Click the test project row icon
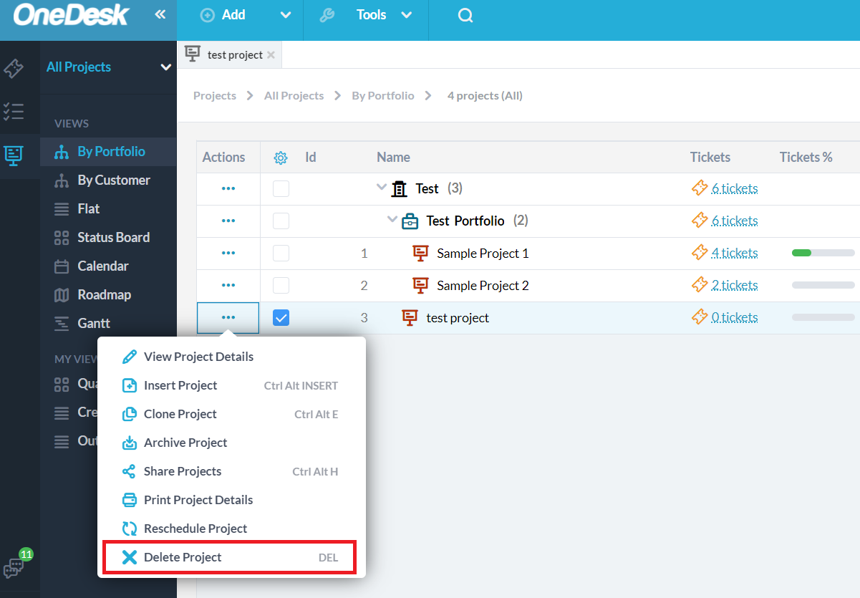Screen dimensions: 860x598 410,317
